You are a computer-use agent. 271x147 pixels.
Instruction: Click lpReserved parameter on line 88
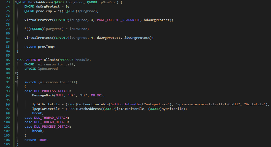pyautogui.click(x=48, y=69)
